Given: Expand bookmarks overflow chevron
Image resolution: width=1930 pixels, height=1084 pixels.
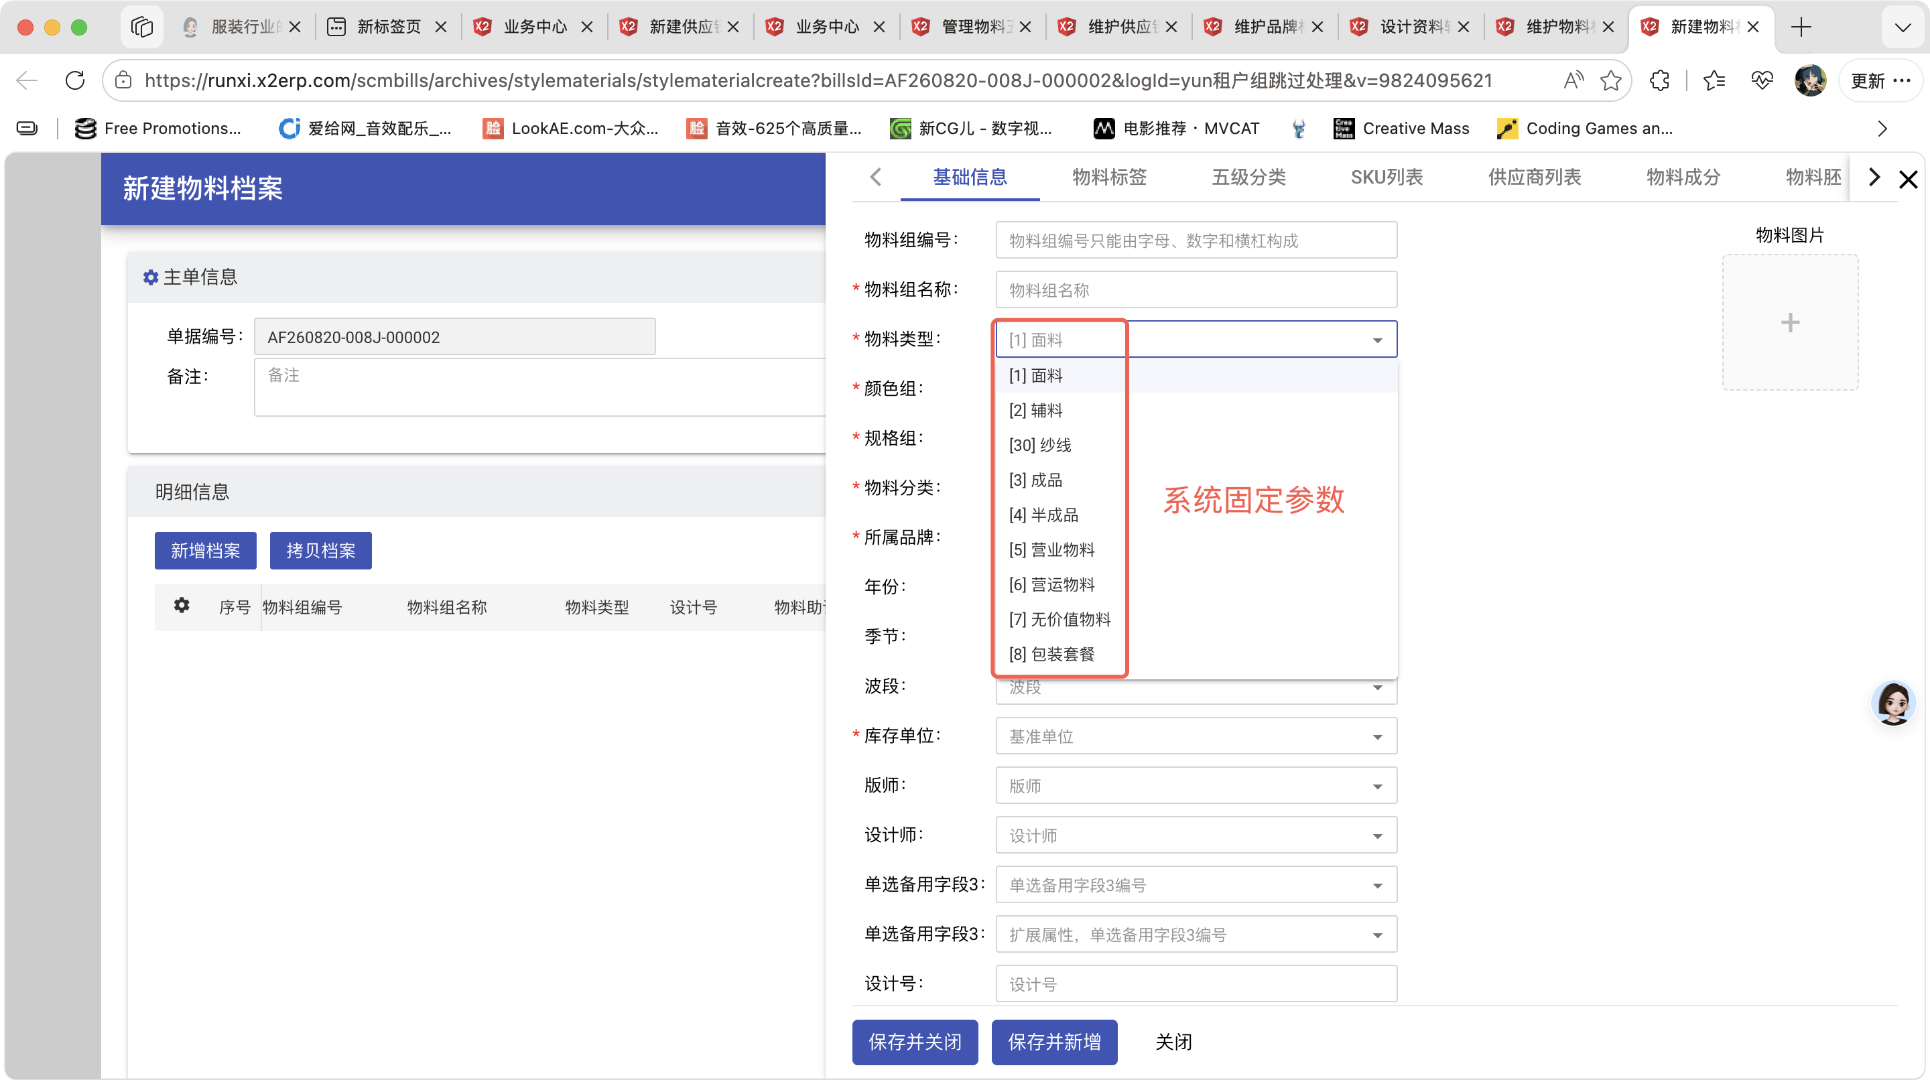Looking at the screenshot, I should pyautogui.click(x=1882, y=128).
